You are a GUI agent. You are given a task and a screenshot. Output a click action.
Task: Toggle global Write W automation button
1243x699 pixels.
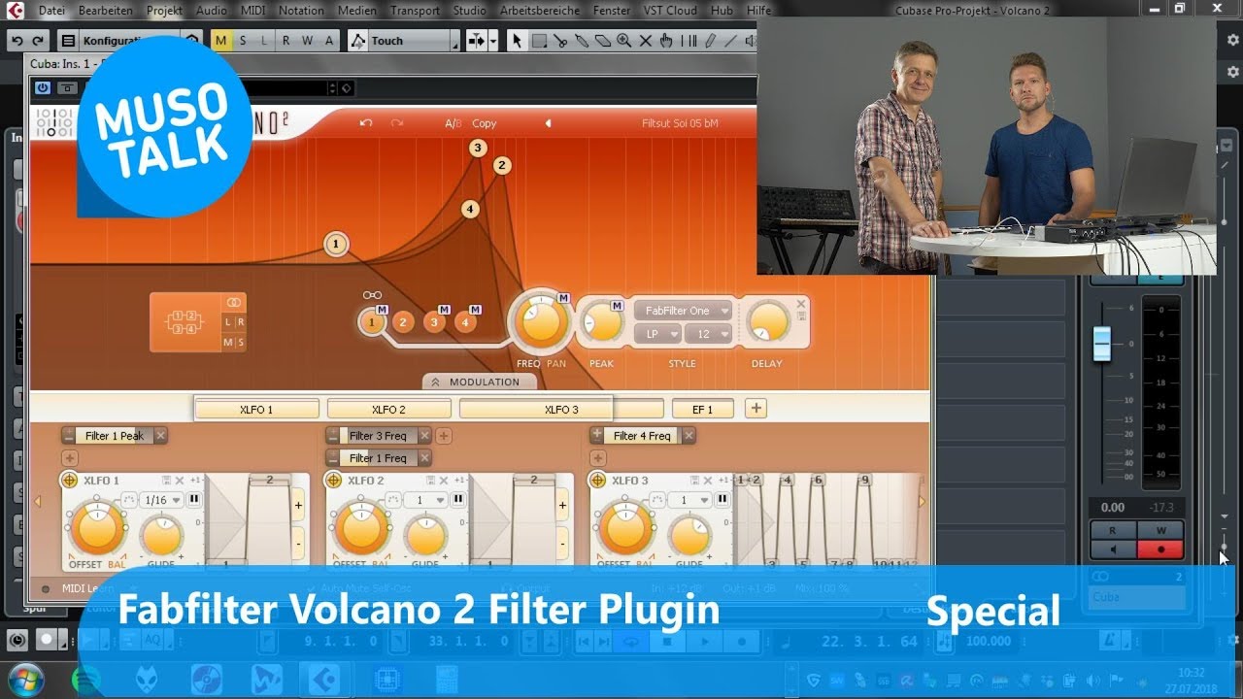307,41
